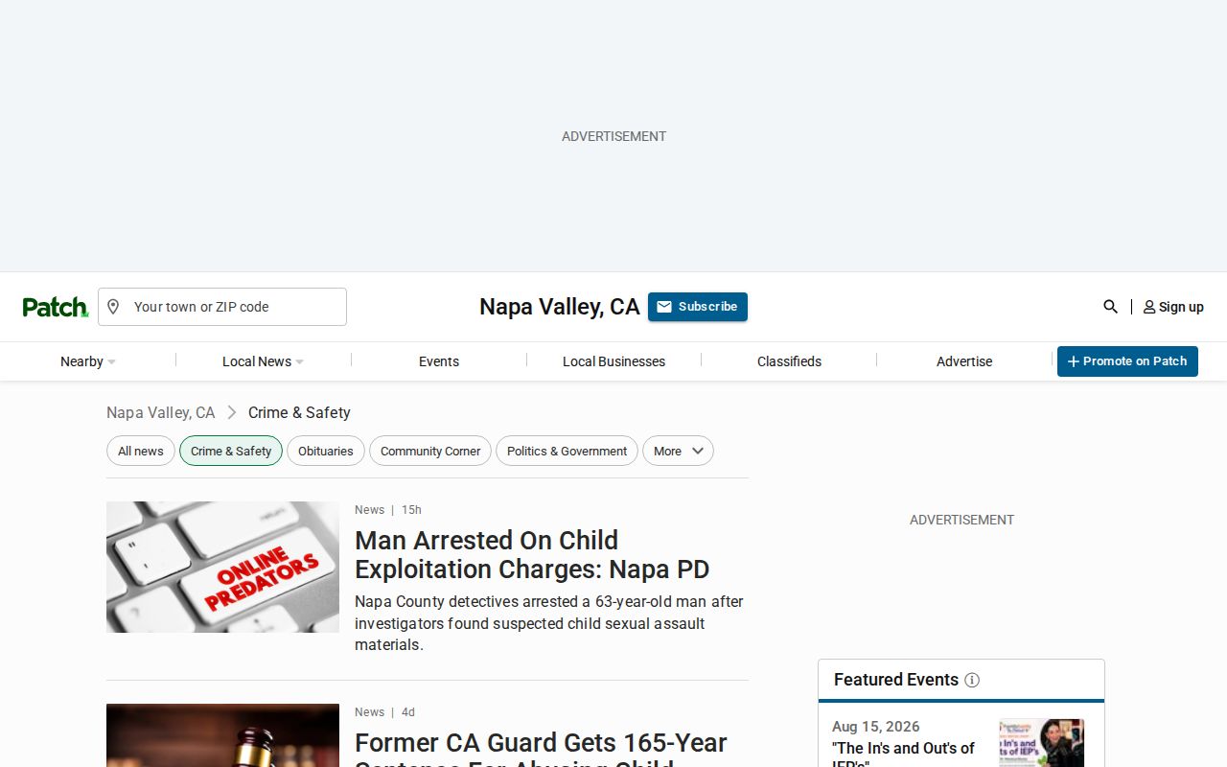Open search with the magnifier icon
Image resolution: width=1227 pixels, height=767 pixels.
pyautogui.click(x=1110, y=307)
